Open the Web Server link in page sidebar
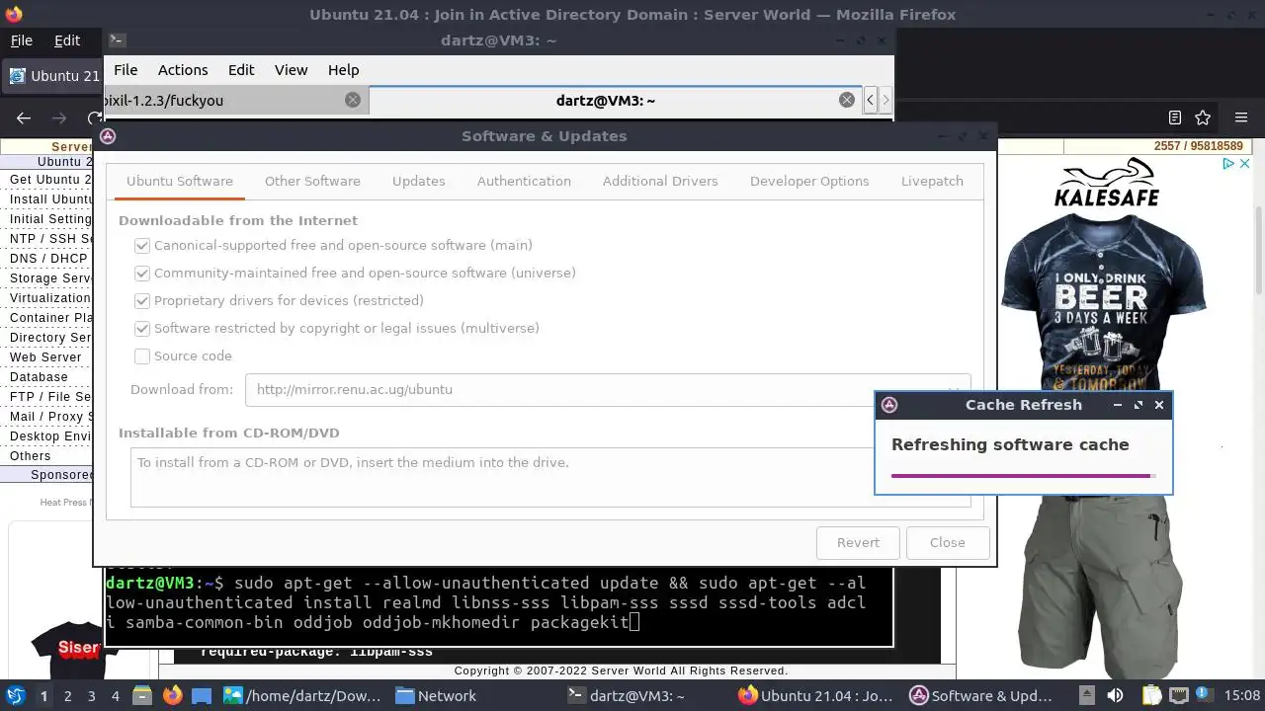Screen dimensions: 1265x711 coord(45,356)
